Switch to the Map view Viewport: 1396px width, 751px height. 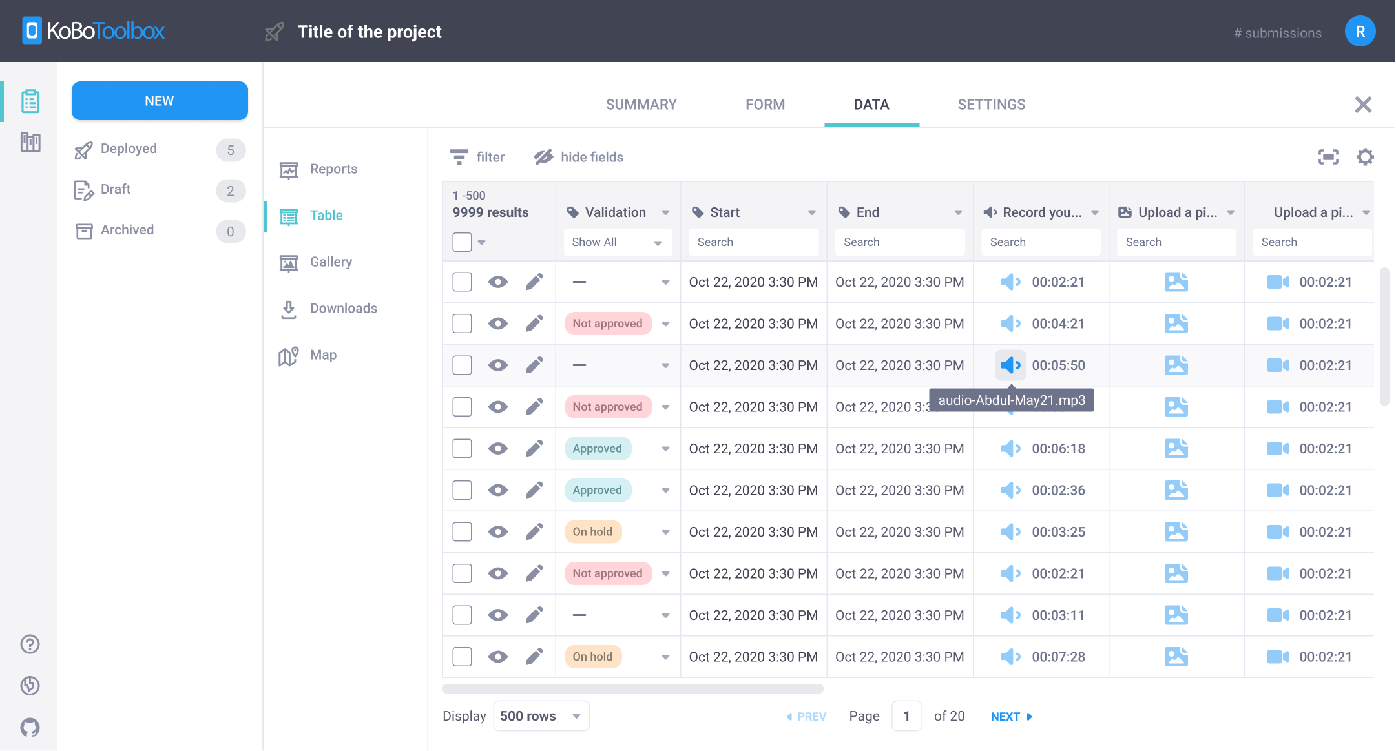[x=322, y=355]
